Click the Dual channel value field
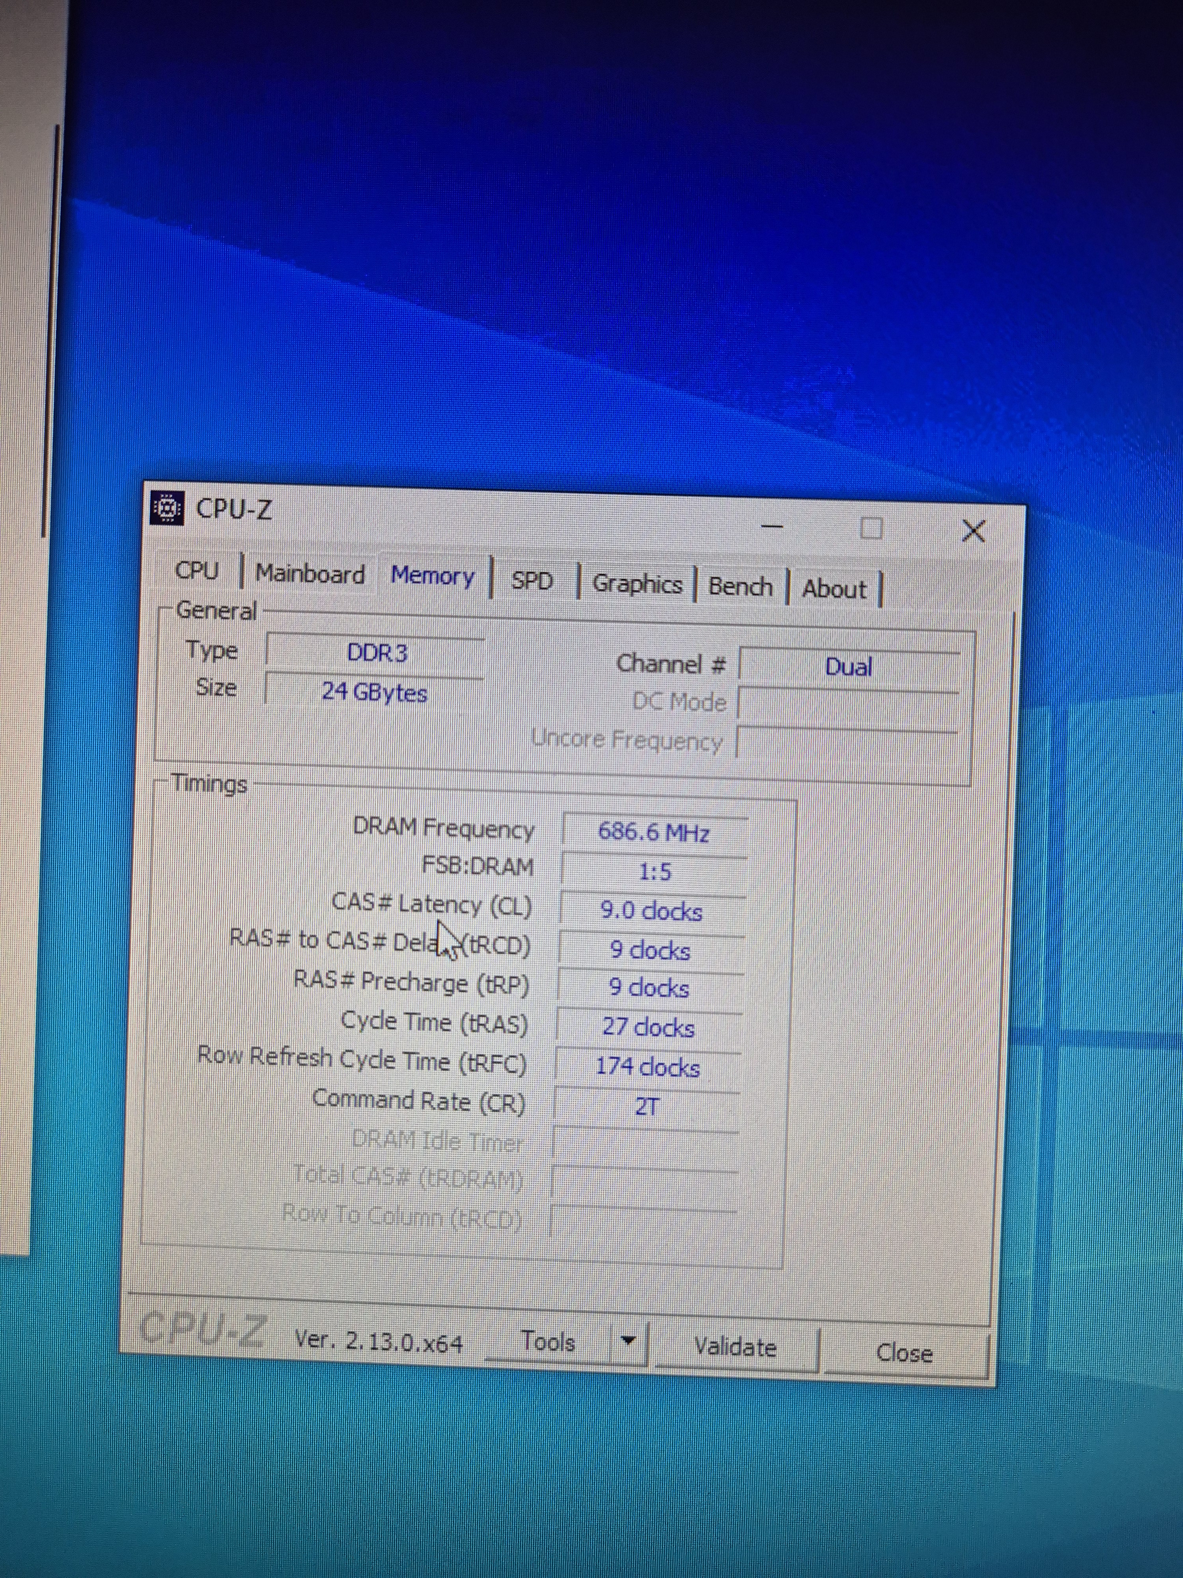 point(849,668)
